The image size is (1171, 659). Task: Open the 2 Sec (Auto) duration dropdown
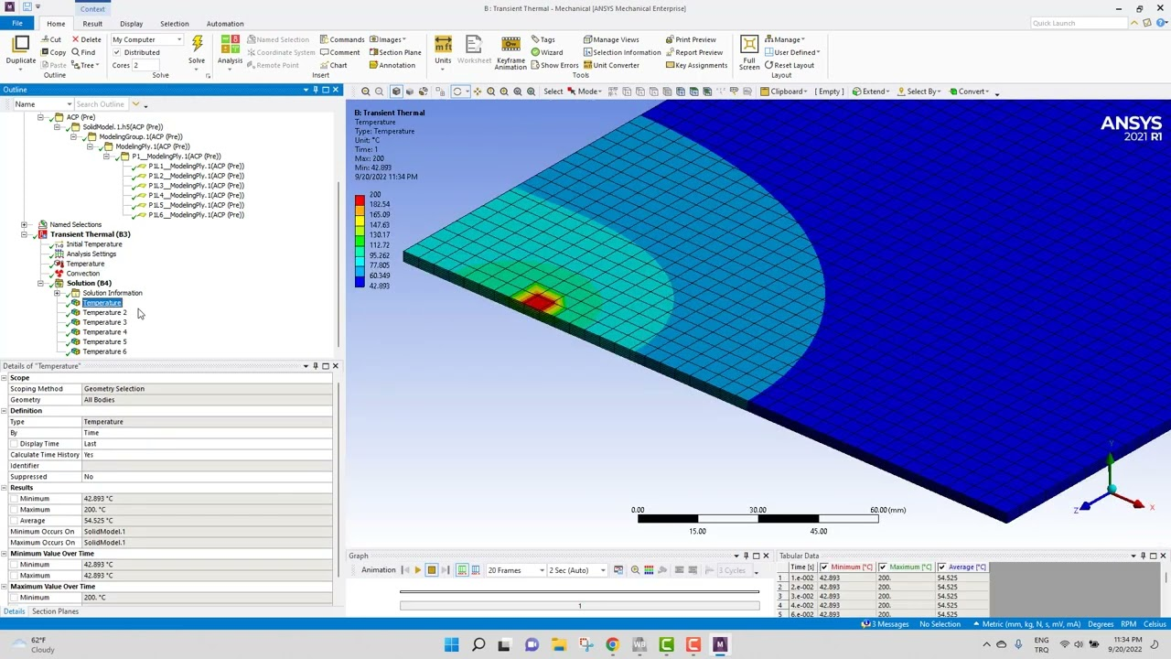(x=576, y=570)
